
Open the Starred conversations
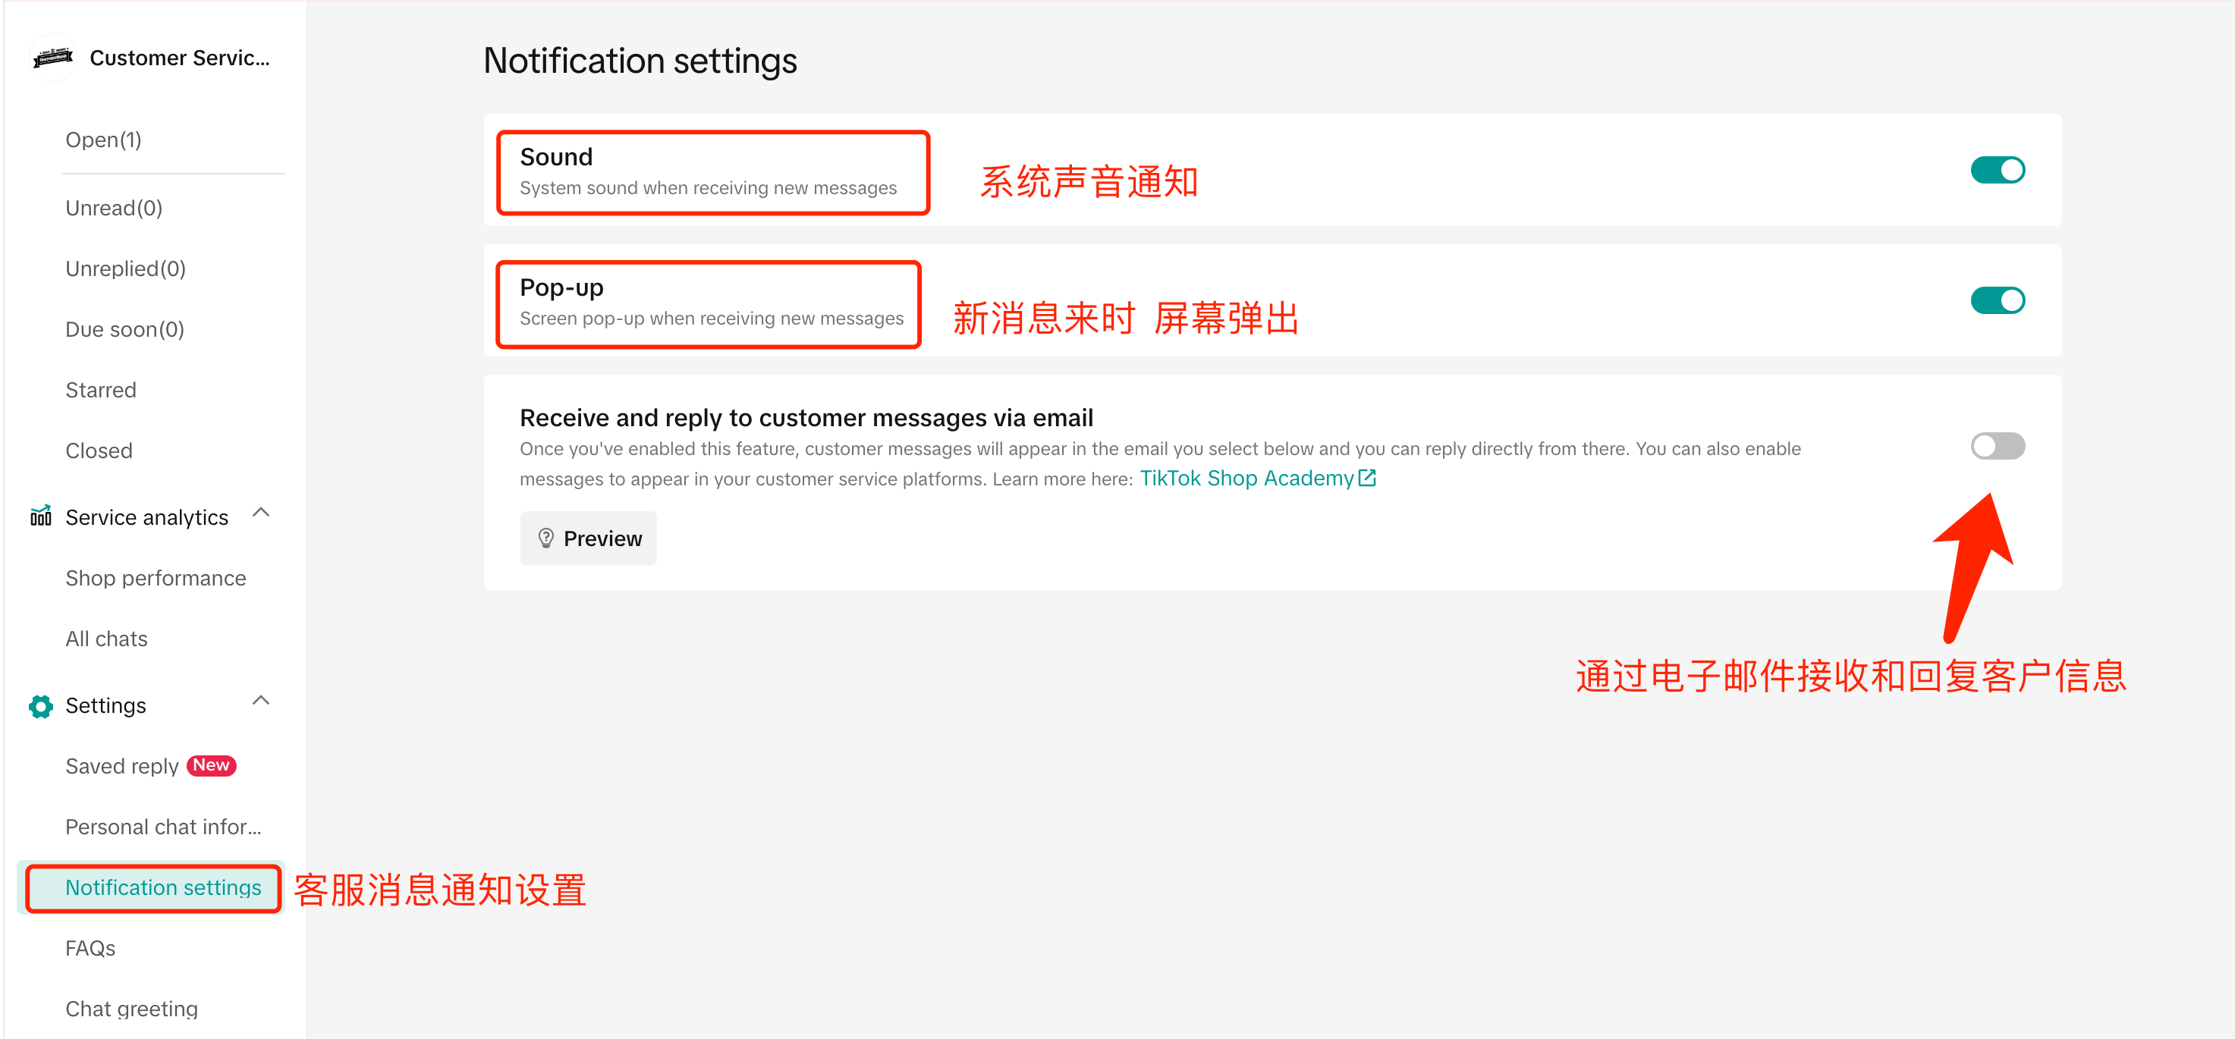click(x=101, y=391)
